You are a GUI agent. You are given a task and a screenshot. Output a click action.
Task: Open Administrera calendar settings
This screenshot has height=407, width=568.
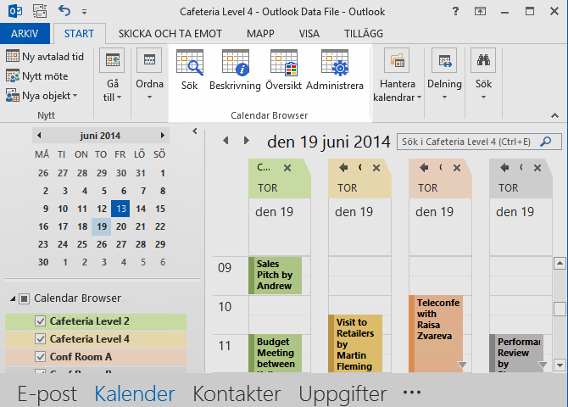coord(335,70)
